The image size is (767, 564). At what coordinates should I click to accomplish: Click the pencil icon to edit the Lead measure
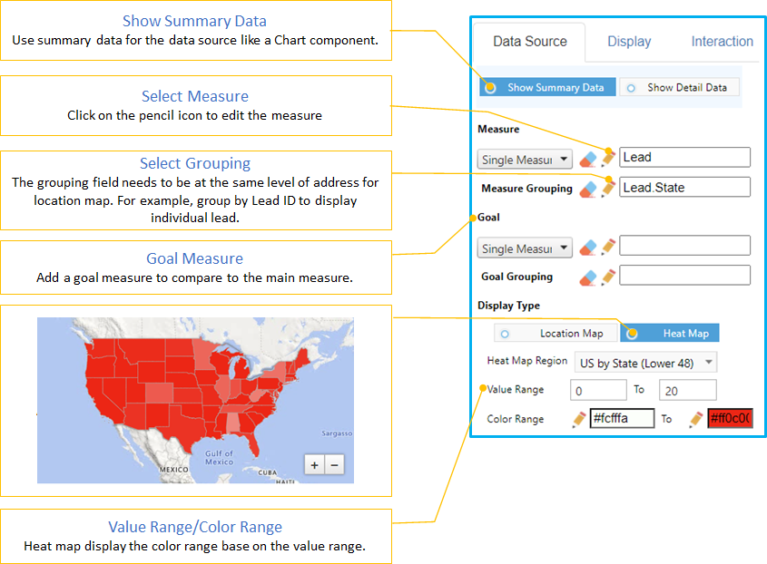[x=608, y=158]
